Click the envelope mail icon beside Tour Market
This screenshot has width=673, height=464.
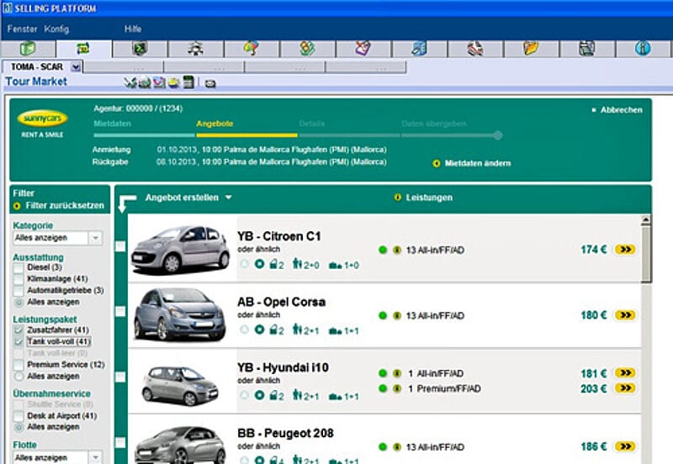(209, 83)
